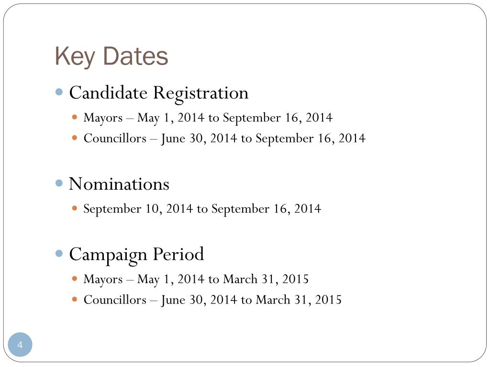Screen dimensions: 490x367
Task: Select the September 10 to September 16 line
Action: (202, 209)
